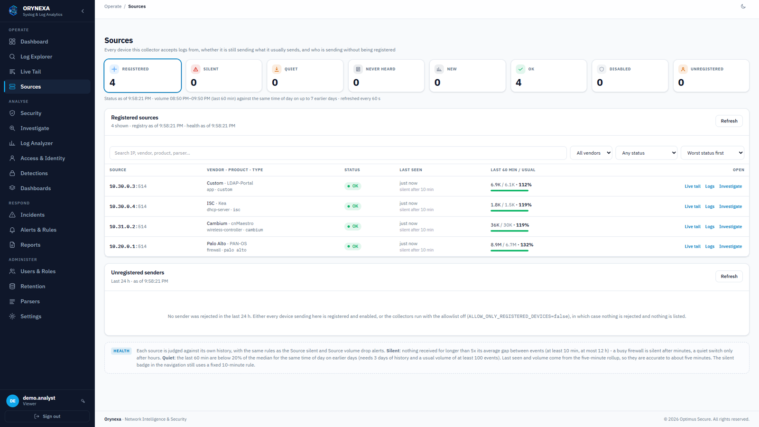Screen dimensions: 759x427
Task: Open Dashboard from the sidebar menu
Action: pos(47,42)
